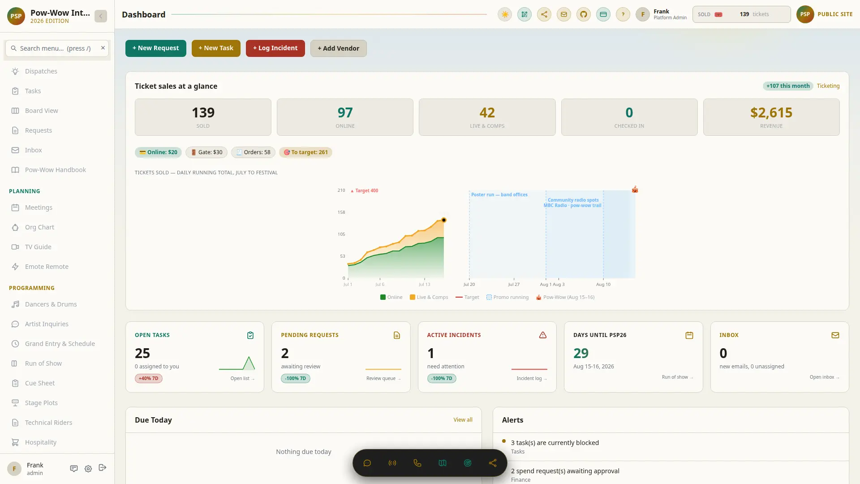Click the envelope icon on Inbox card
The width and height of the screenshot is (860, 484).
(835, 335)
